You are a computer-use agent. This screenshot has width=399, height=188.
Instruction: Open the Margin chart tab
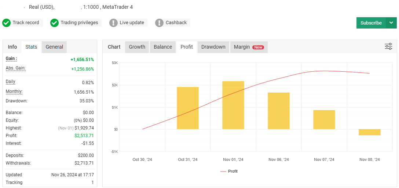coord(242,47)
